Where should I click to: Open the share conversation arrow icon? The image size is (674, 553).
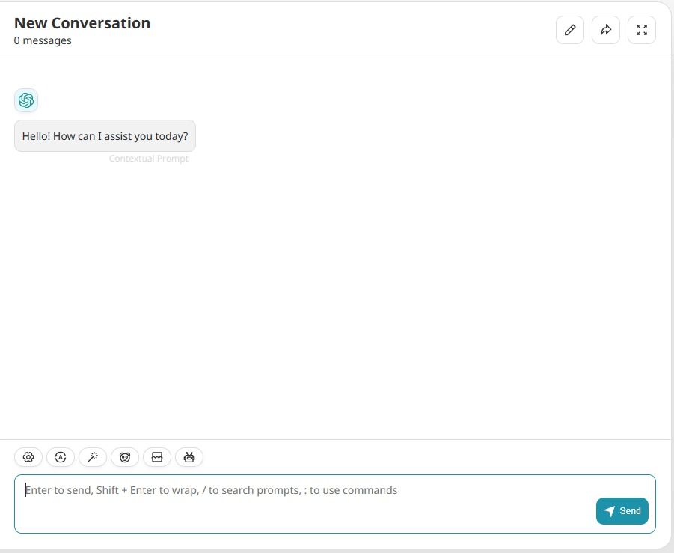(x=606, y=30)
